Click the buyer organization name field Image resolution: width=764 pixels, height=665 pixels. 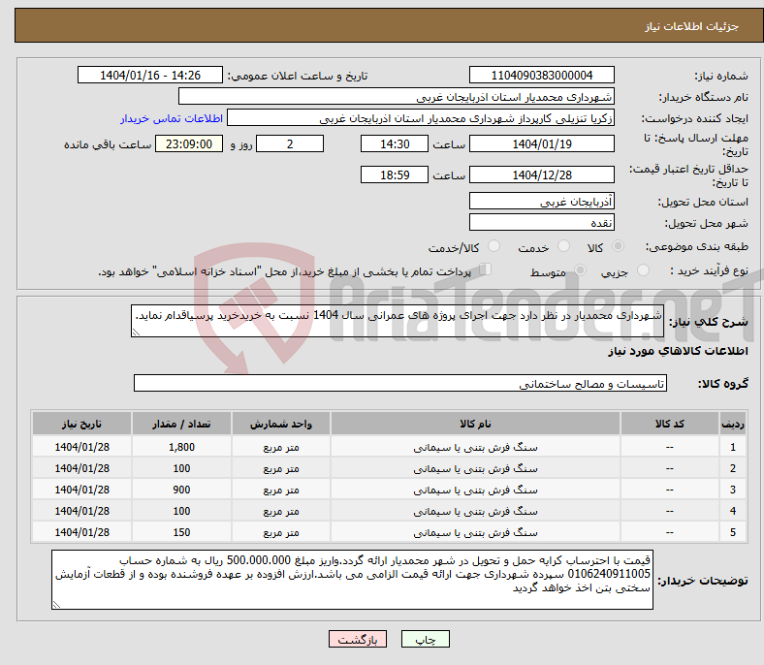(x=397, y=97)
